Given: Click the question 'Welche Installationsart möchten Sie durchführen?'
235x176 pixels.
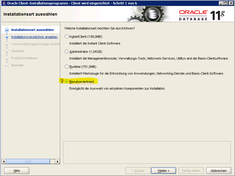Looking at the screenshot, I should (x=100, y=28).
